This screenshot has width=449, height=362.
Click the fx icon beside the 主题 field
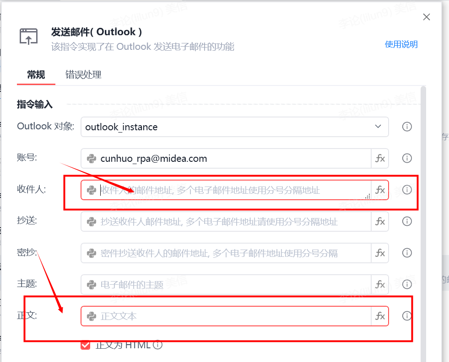tap(380, 284)
